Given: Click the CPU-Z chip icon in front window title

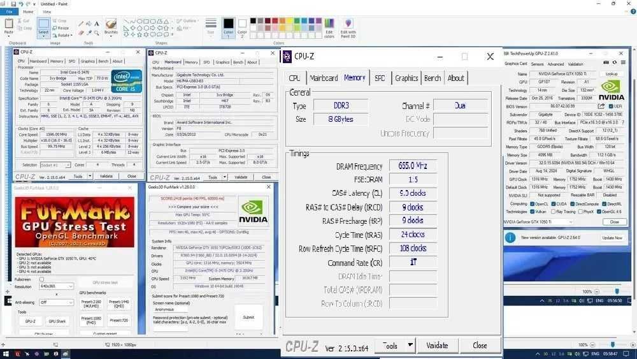Looking at the screenshot, I should coord(287,57).
